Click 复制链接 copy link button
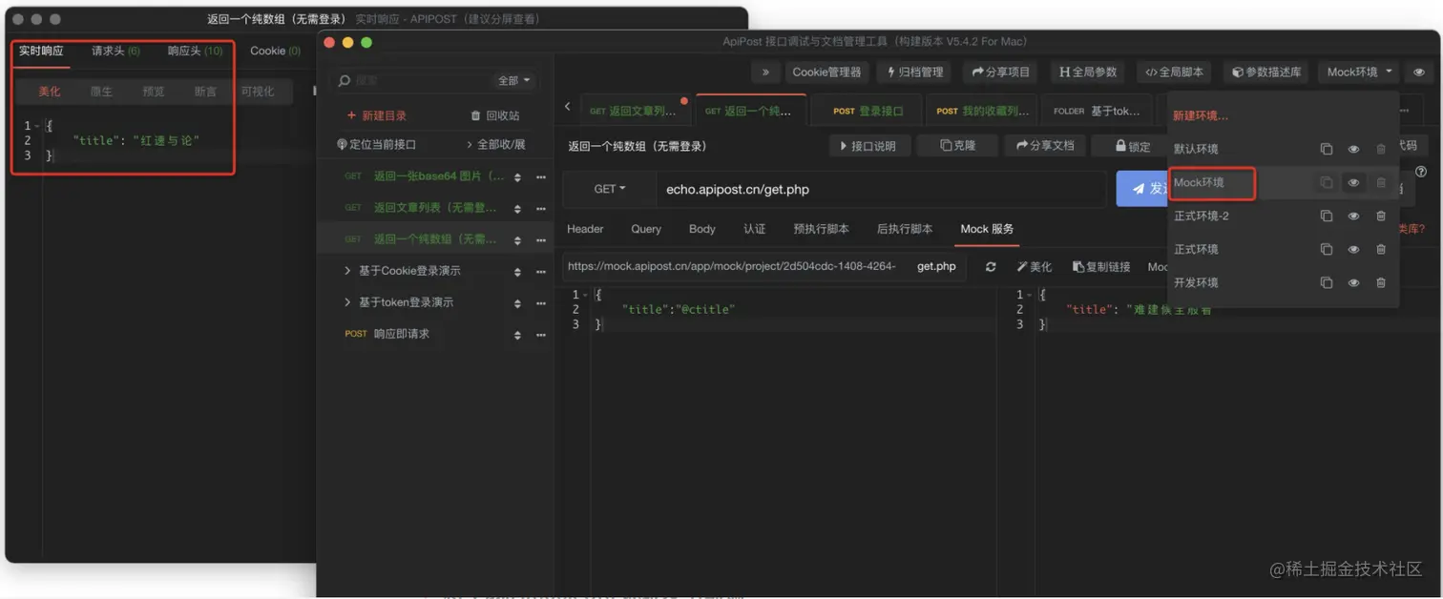The width and height of the screenshot is (1443, 599). point(1100,266)
